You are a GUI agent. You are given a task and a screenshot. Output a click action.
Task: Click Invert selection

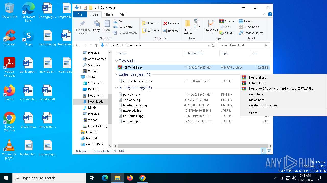(251, 33)
